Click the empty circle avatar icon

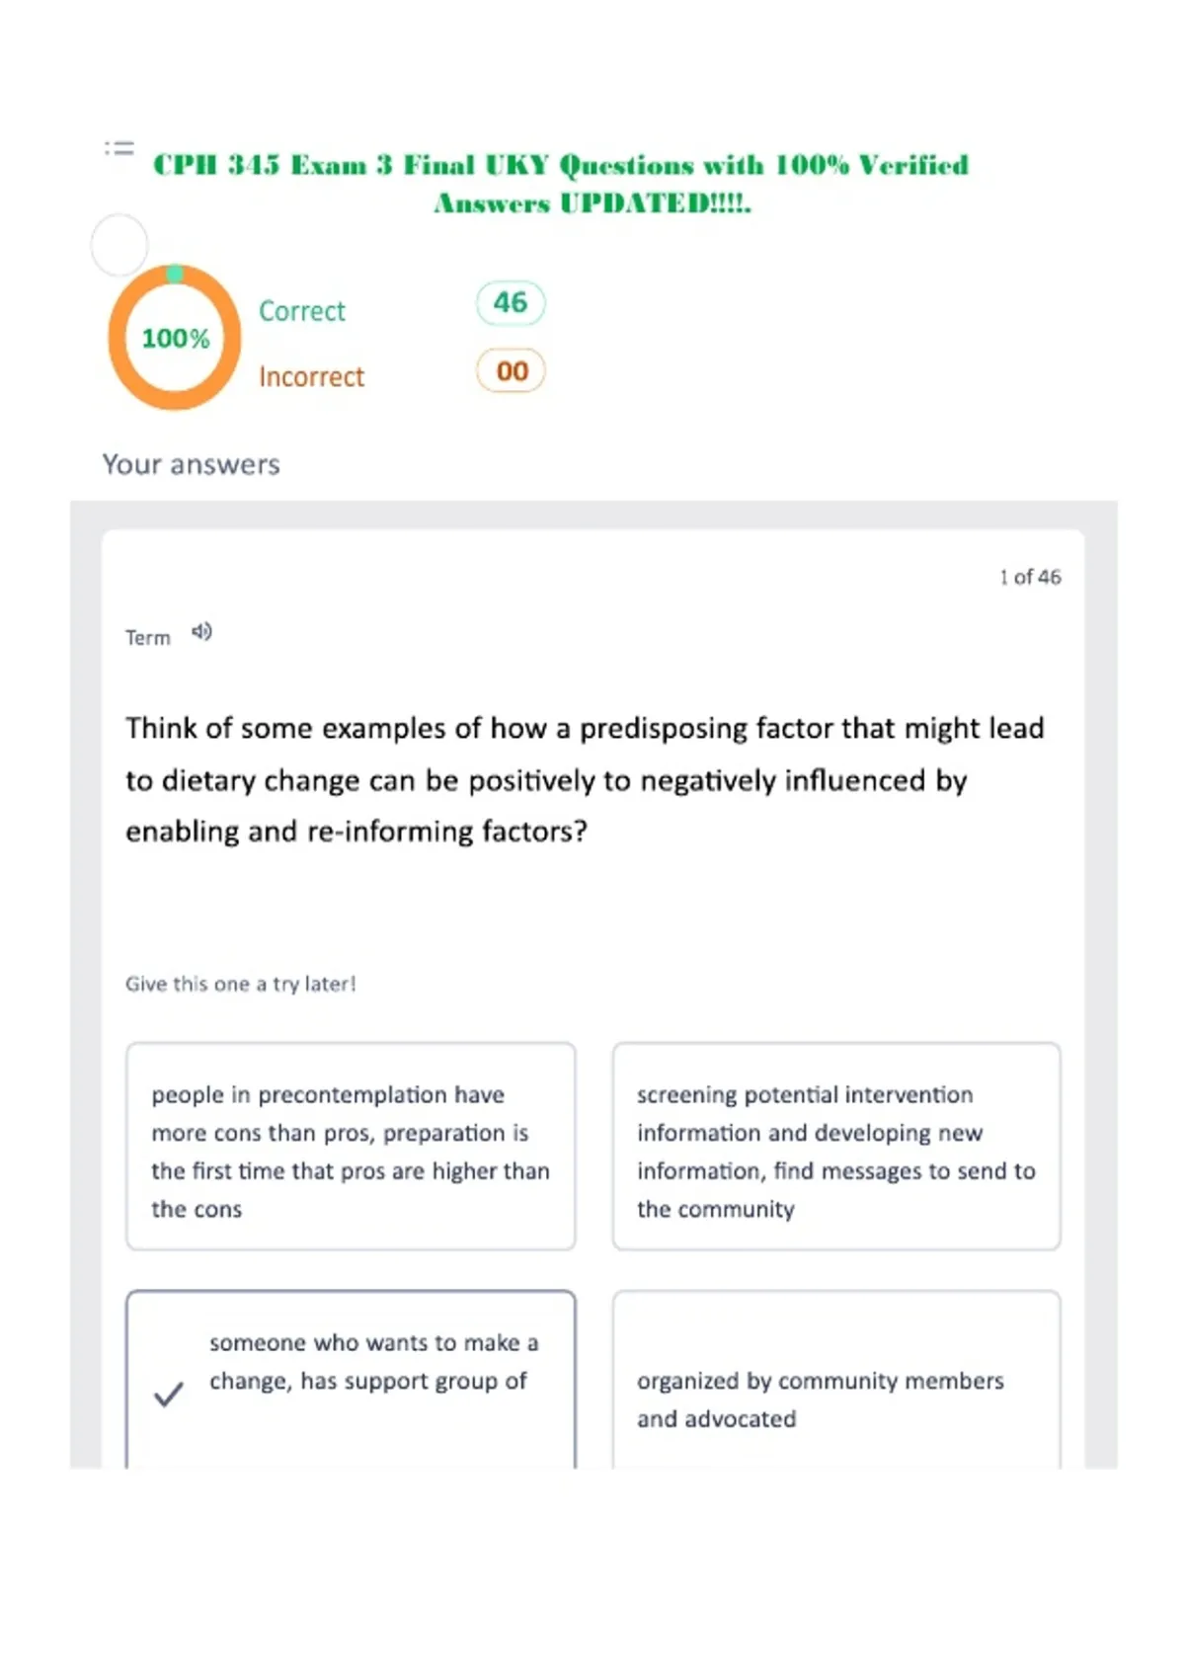point(119,245)
